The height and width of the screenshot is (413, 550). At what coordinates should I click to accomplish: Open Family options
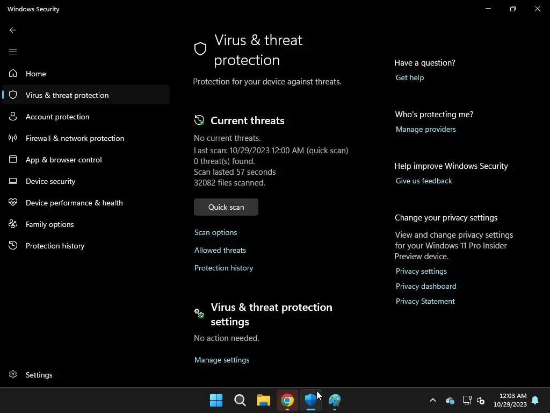86,224
